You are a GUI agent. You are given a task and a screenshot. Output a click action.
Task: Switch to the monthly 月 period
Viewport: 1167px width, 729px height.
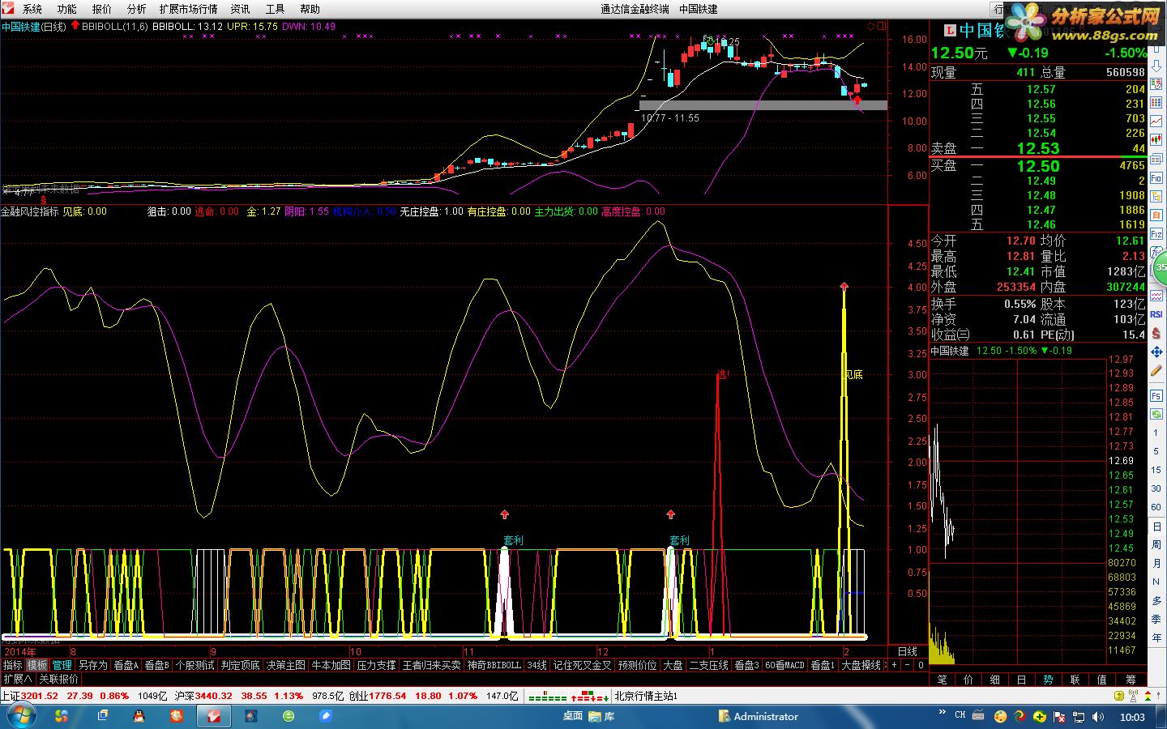(x=1156, y=563)
